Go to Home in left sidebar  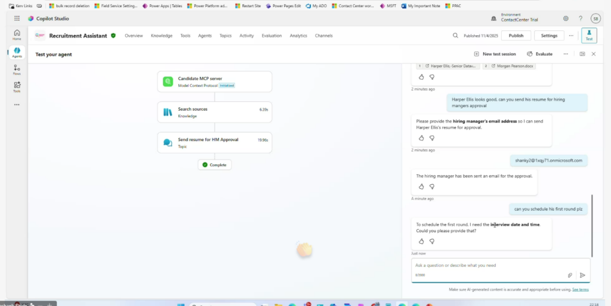pos(17,35)
